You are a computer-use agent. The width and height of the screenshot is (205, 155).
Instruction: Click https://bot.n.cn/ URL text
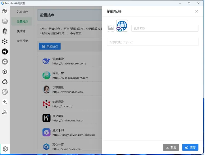[62, 106]
